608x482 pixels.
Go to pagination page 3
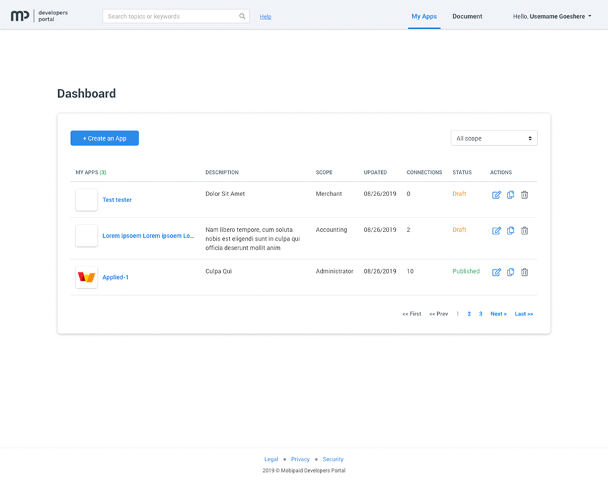[480, 314]
